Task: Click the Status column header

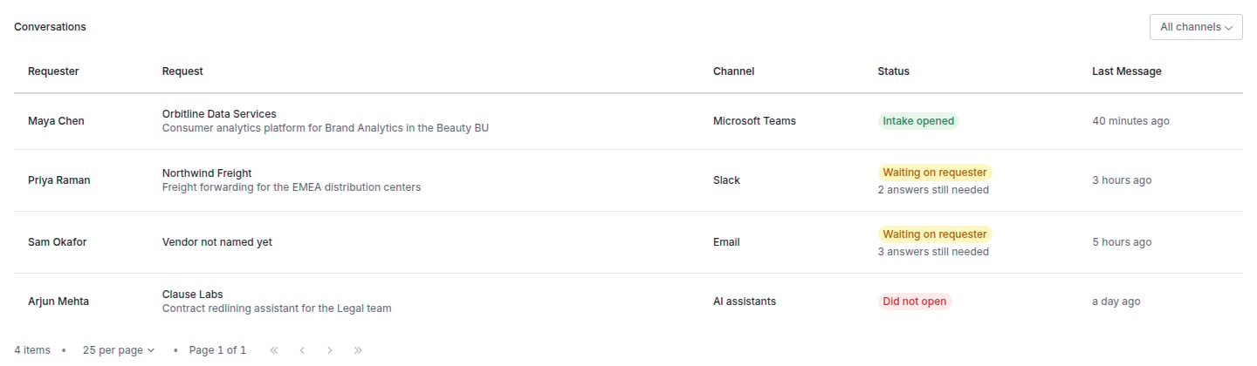Action: 893,71
